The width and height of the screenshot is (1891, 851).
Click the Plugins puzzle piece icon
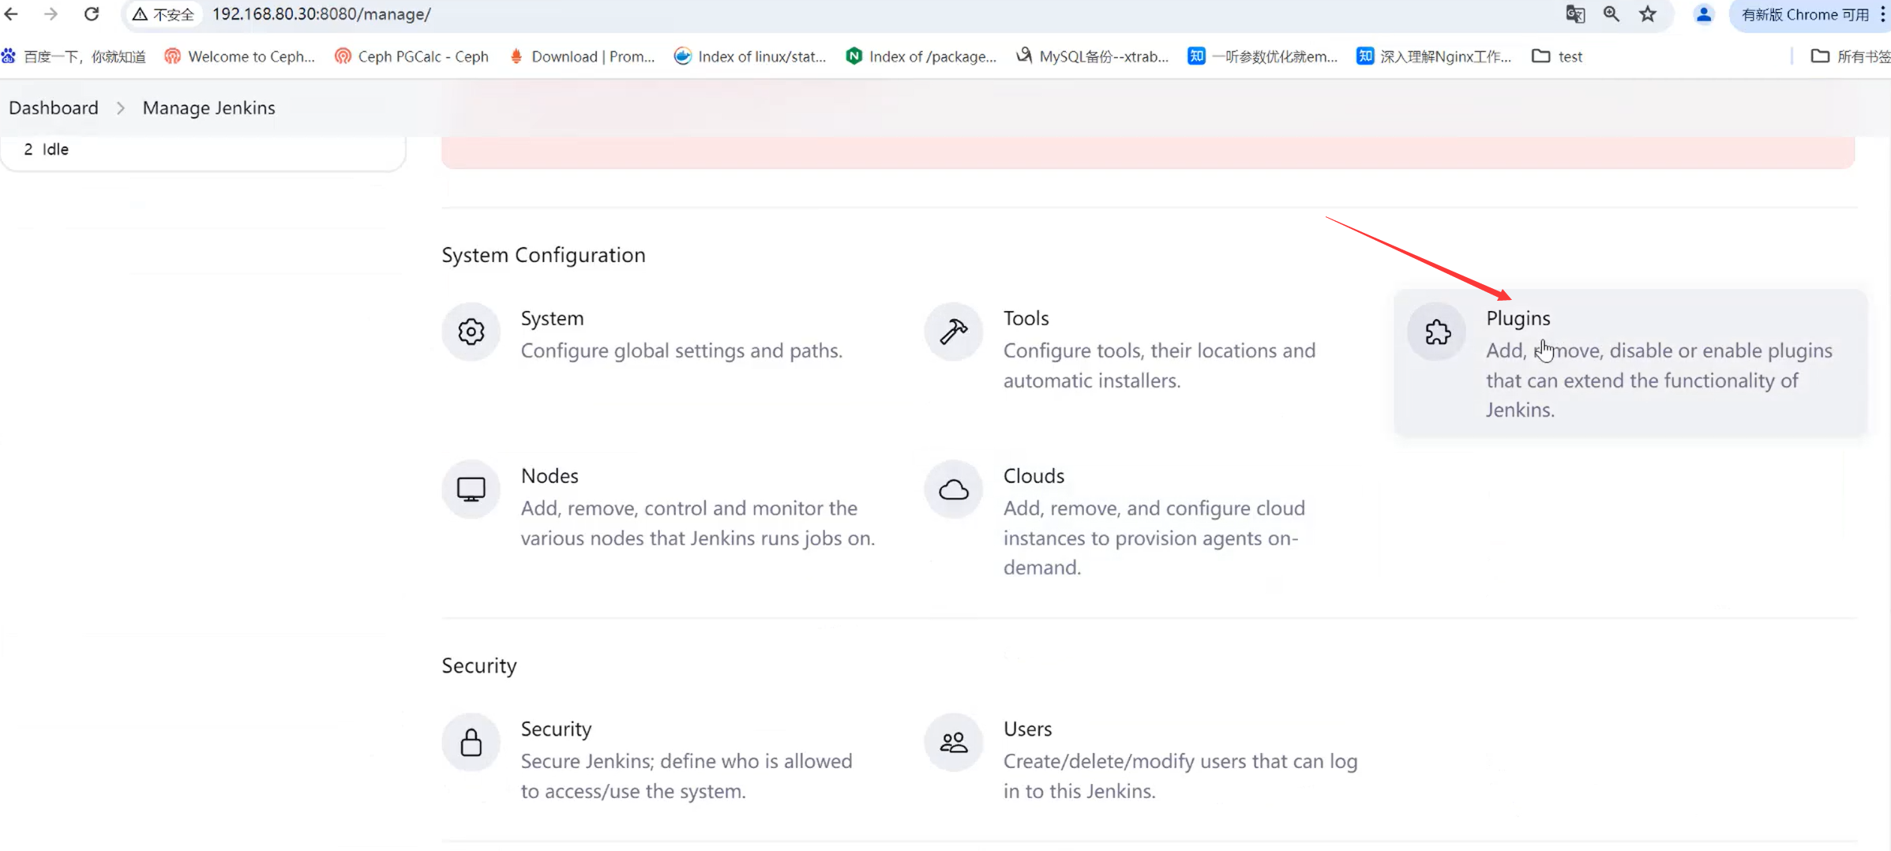point(1437,332)
